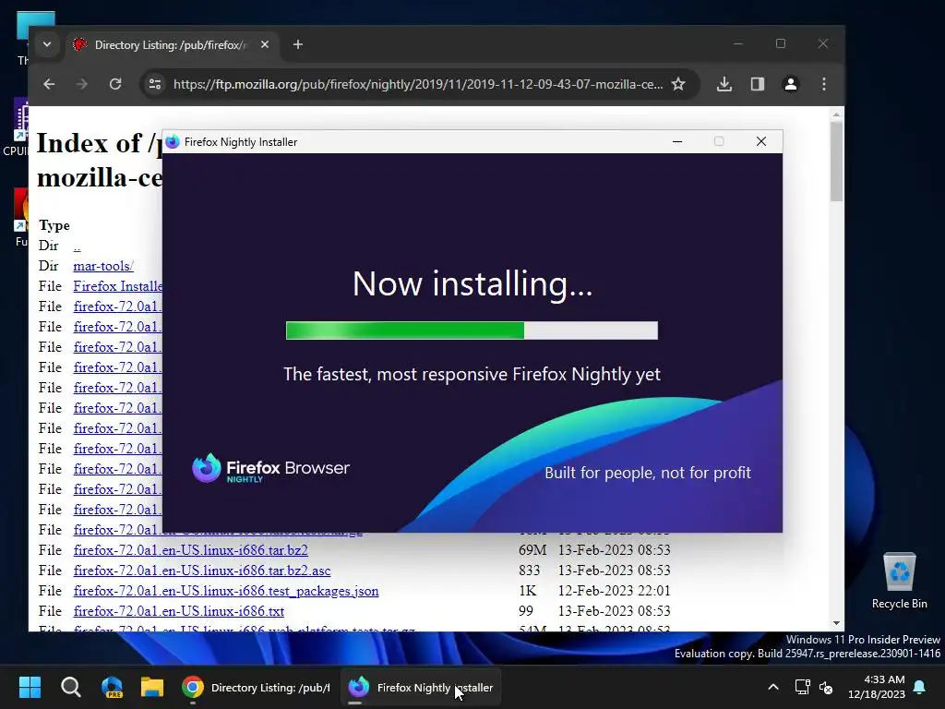Open Windows Start menu
Screen dimensions: 945x709
point(30,687)
